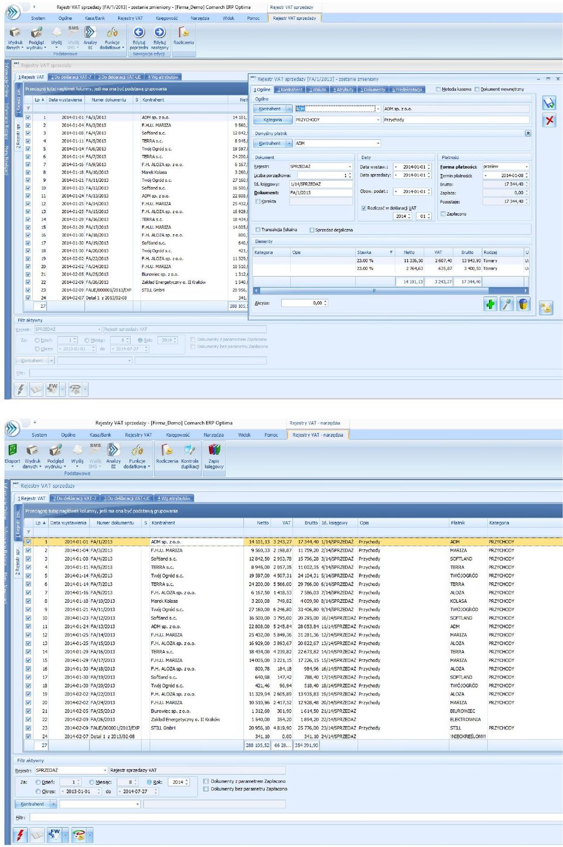Open Rejestr SPRZEDAŻ dropdown in Dokument section

(350, 167)
